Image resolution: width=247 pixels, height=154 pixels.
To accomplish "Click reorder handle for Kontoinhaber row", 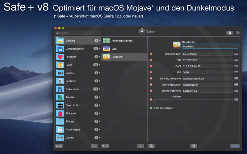I will click(x=236, y=54).
